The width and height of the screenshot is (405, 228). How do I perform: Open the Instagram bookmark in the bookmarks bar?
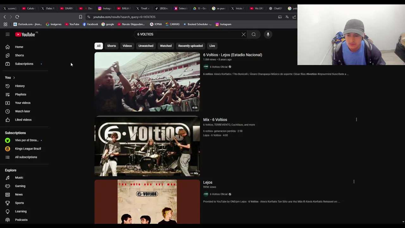point(223,24)
